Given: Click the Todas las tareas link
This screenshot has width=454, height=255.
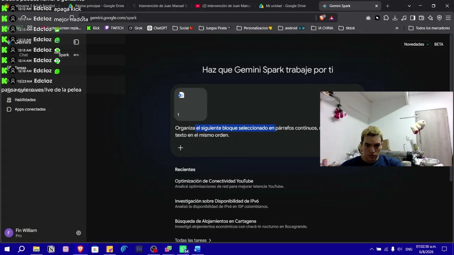Looking at the screenshot, I should click(x=193, y=240).
